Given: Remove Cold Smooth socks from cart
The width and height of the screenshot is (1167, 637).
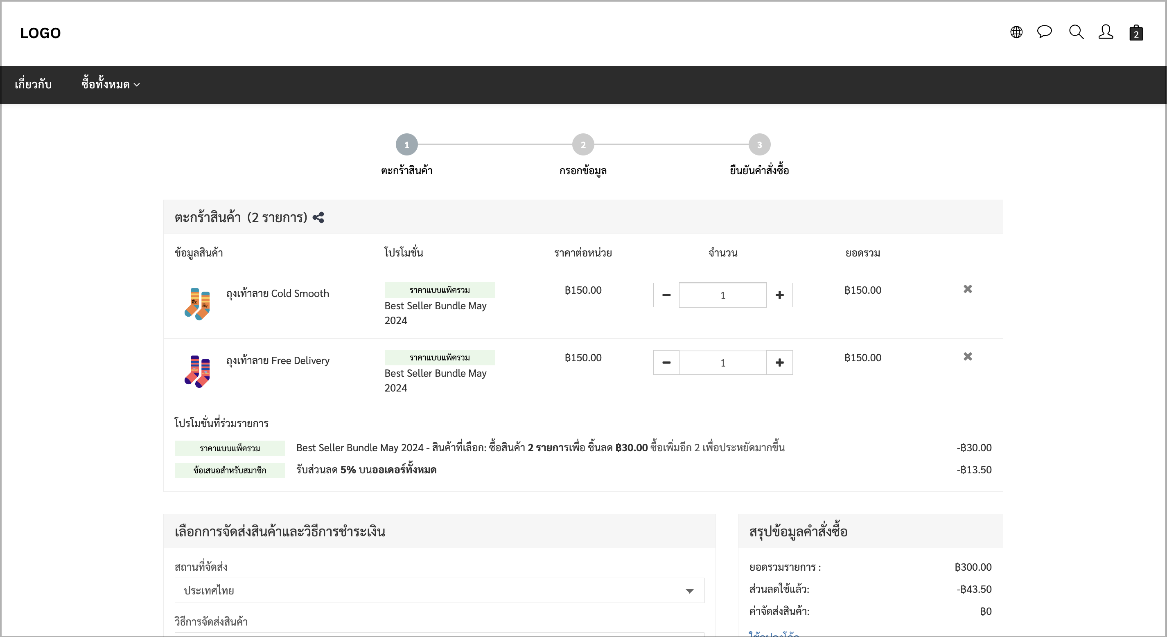Looking at the screenshot, I should (x=968, y=289).
